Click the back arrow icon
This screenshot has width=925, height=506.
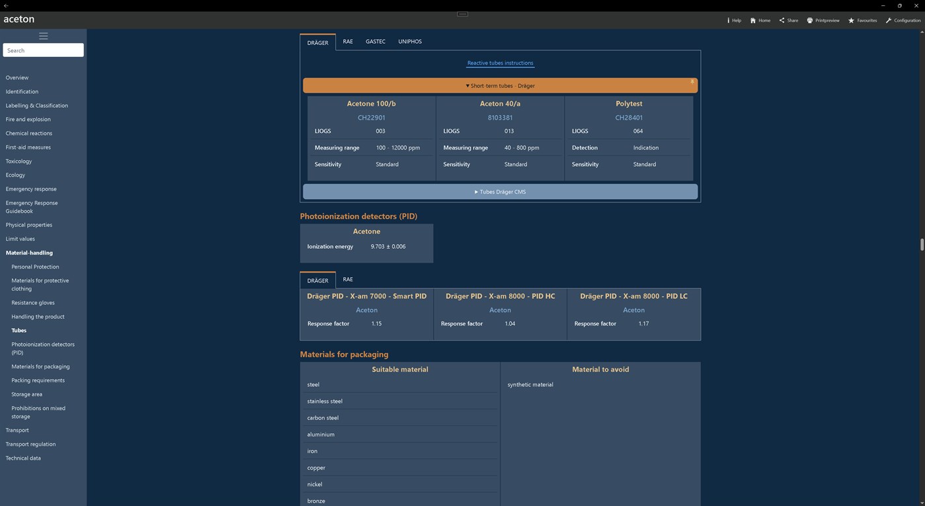[5, 5]
